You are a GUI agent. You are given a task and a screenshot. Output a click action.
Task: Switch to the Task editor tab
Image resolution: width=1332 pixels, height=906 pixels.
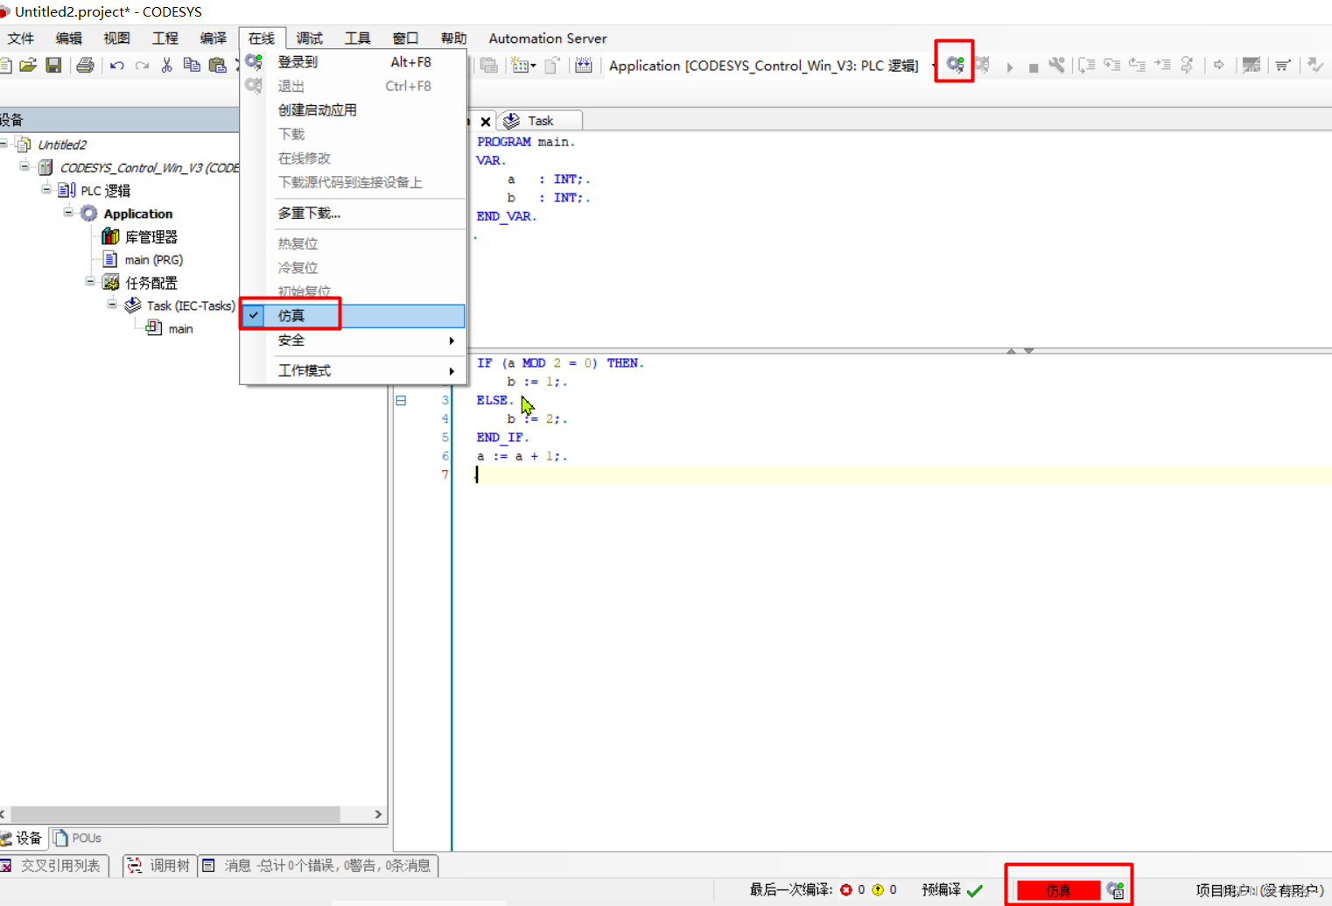click(x=540, y=121)
